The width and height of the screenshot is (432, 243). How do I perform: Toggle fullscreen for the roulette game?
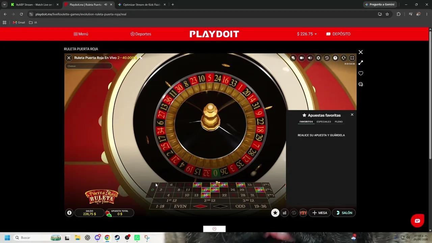(x=352, y=58)
